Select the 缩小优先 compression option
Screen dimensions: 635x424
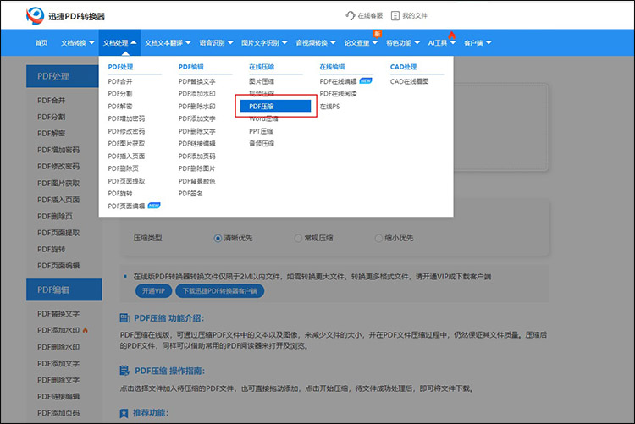click(378, 238)
